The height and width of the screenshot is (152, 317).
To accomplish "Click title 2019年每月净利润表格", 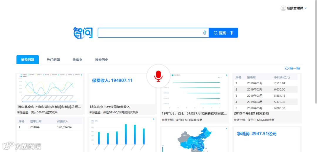I will [x=251, y=113].
